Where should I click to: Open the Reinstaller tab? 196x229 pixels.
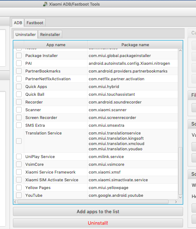click(x=50, y=34)
